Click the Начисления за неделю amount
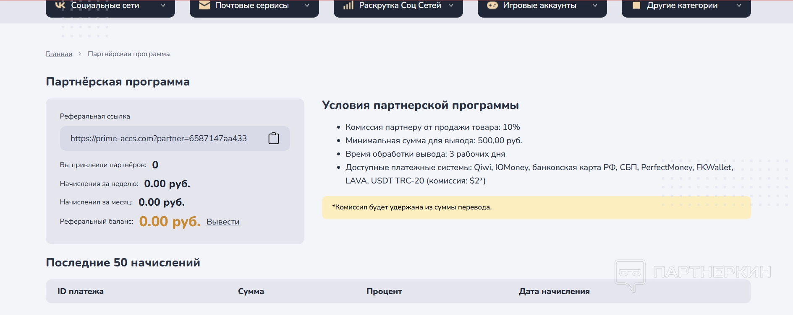The width and height of the screenshot is (793, 315). click(167, 183)
